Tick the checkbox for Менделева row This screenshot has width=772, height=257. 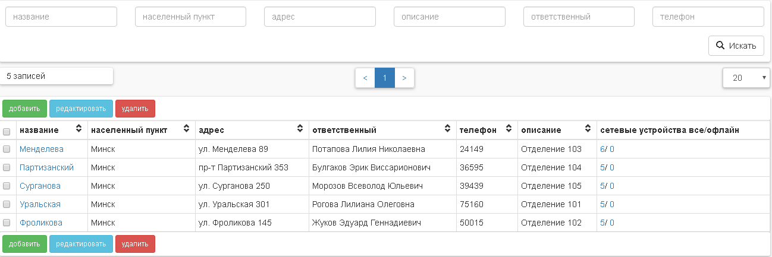click(x=7, y=149)
